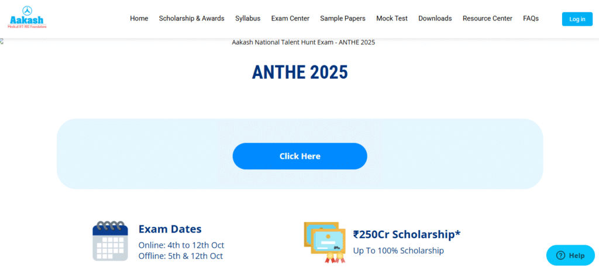Open Scholarship & Awards in the navigation
Image resolution: width=599 pixels, height=271 pixels.
coord(191,19)
